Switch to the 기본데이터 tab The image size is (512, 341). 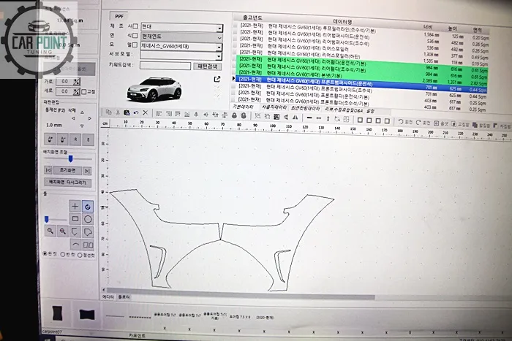(243, 107)
